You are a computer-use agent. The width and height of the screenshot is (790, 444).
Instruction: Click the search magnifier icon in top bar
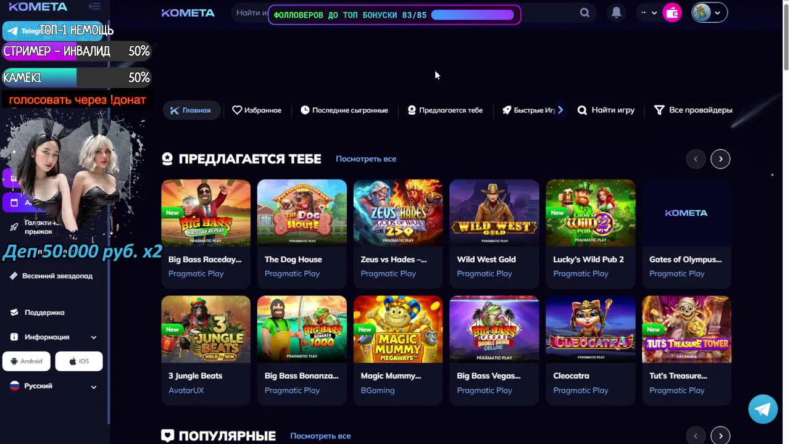584,12
